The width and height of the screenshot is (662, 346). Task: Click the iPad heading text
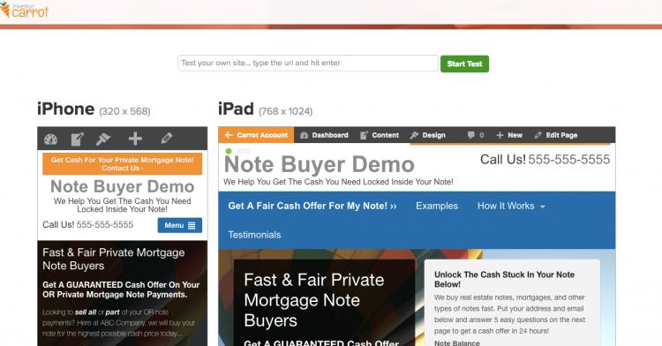236,109
